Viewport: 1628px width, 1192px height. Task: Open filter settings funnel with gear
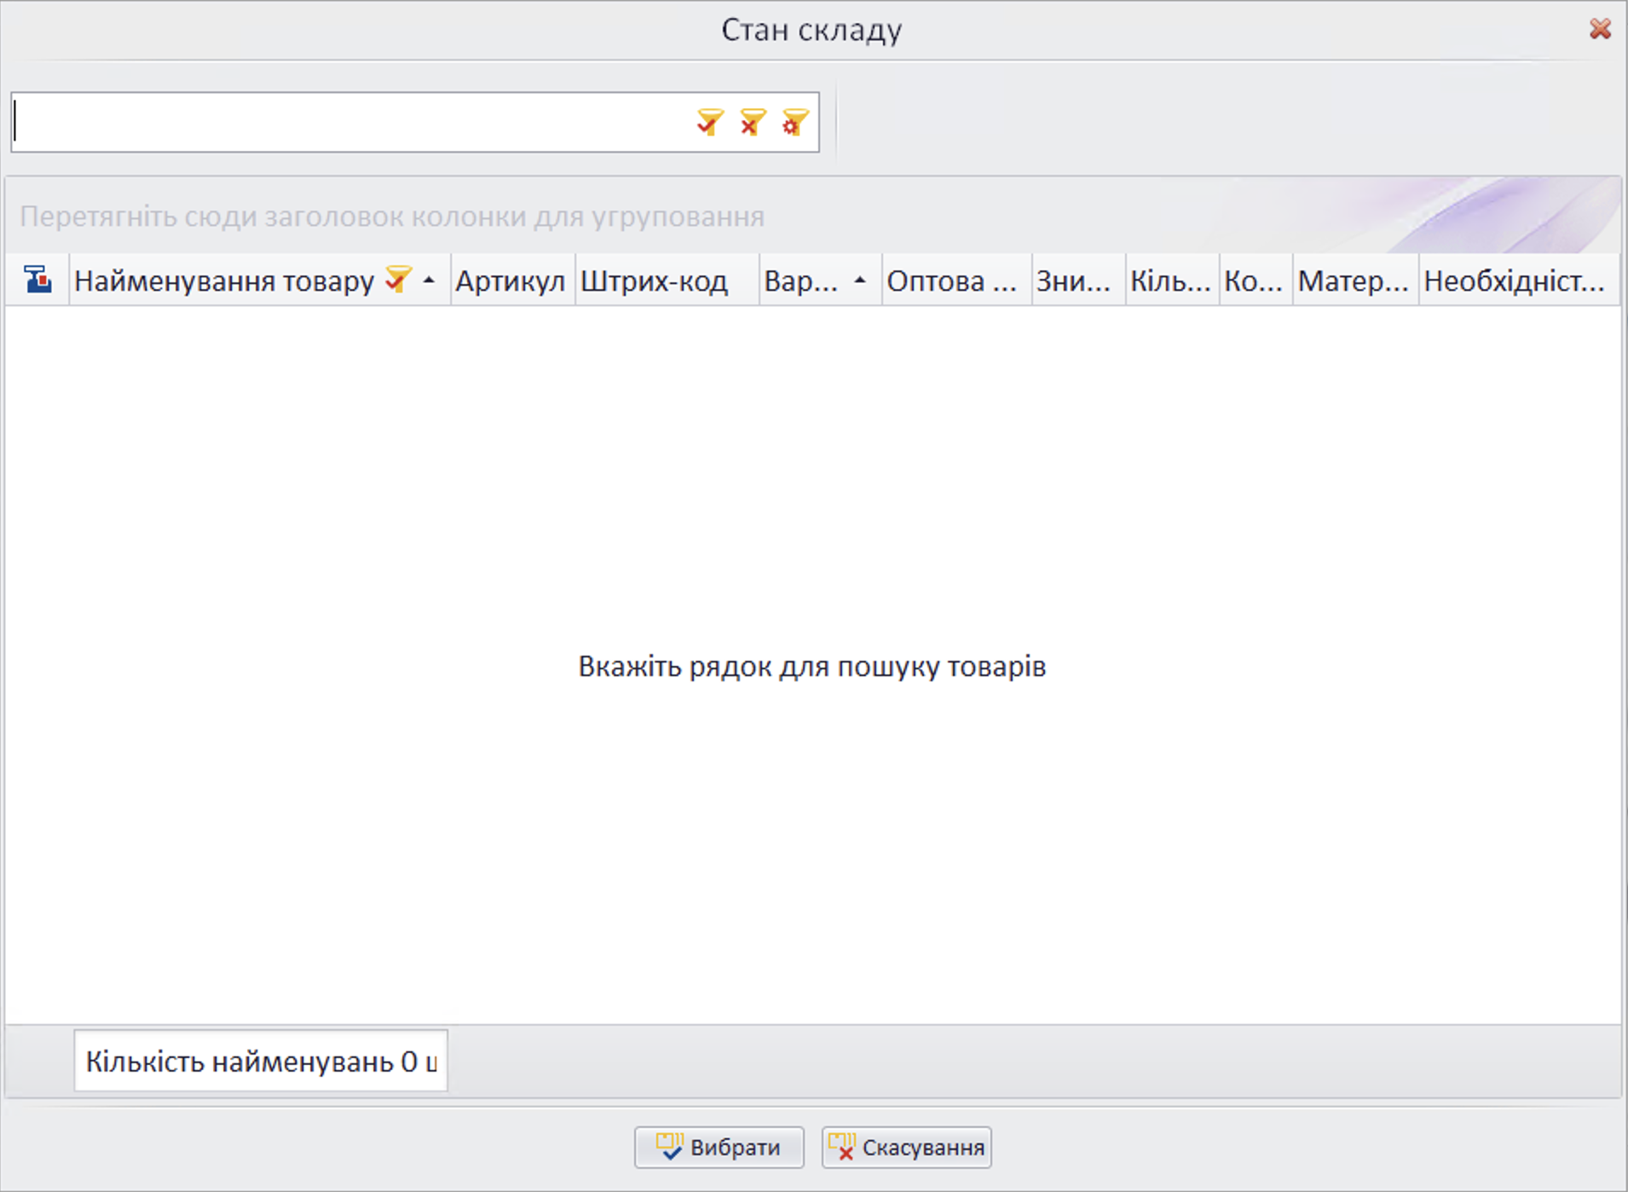tap(794, 122)
